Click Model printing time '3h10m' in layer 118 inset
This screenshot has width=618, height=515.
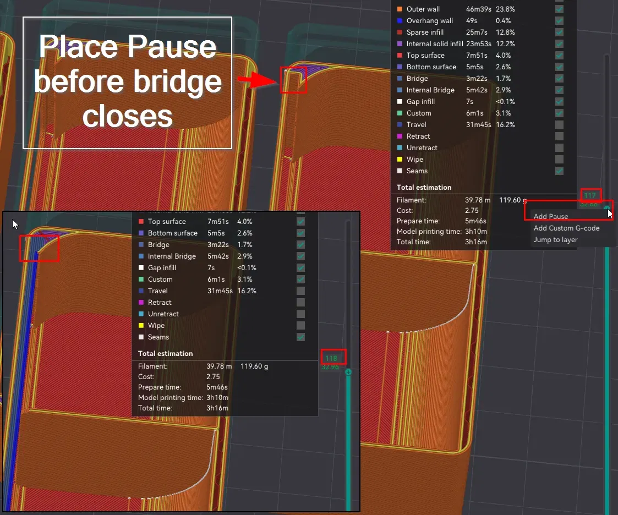click(x=217, y=398)
